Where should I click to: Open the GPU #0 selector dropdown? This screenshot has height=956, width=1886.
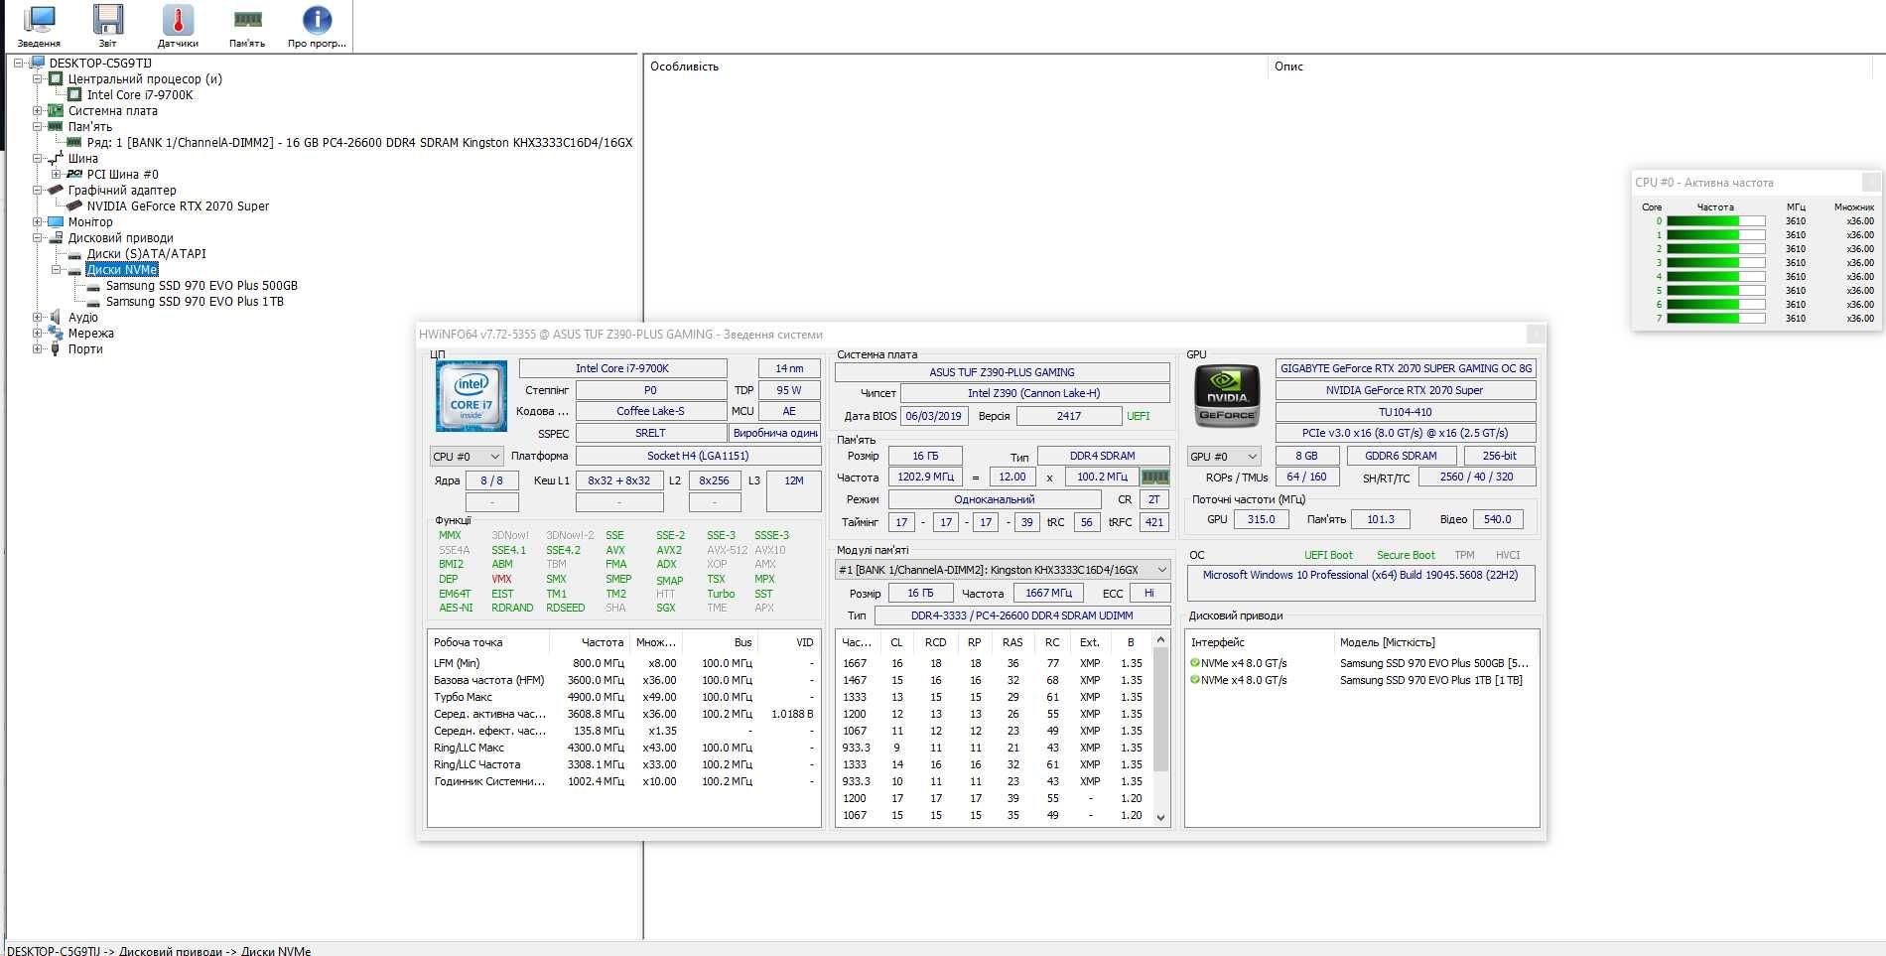(1224, 457)
